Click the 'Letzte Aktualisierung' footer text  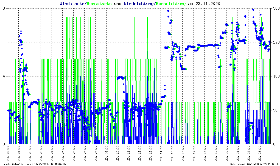pyautogui.click(x=34, y=164)
